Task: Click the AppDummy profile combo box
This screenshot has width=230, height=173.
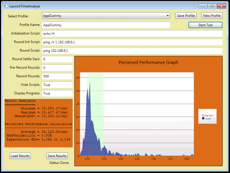Action: point(105,16)
